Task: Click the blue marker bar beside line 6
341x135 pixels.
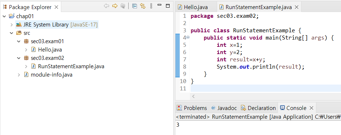Action: point(178,52)
